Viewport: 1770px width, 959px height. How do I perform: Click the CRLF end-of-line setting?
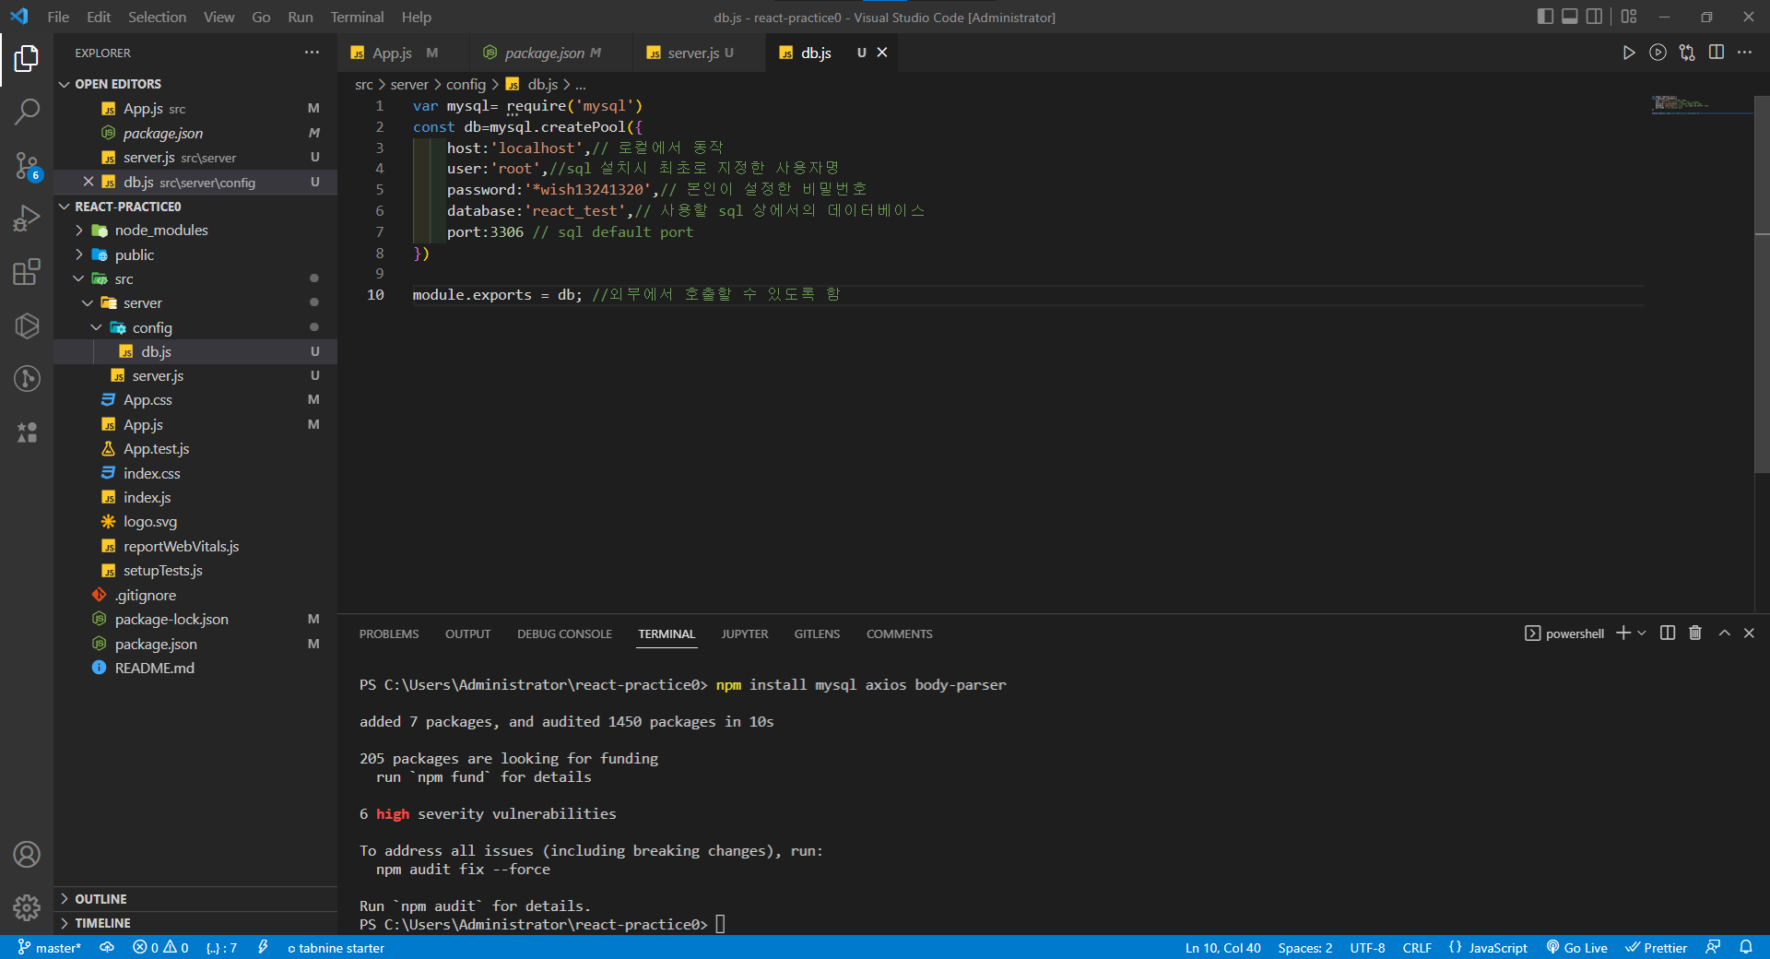tap(1417, 947)
